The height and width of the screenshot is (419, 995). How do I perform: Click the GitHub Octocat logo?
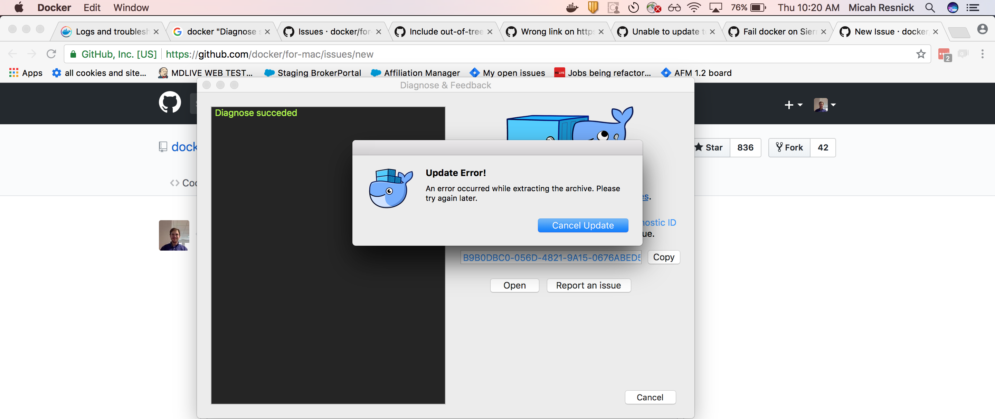click(170, 103)
